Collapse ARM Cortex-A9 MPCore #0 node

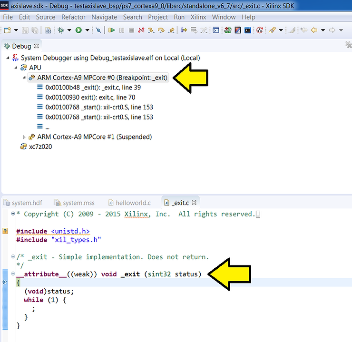[23, 78]
